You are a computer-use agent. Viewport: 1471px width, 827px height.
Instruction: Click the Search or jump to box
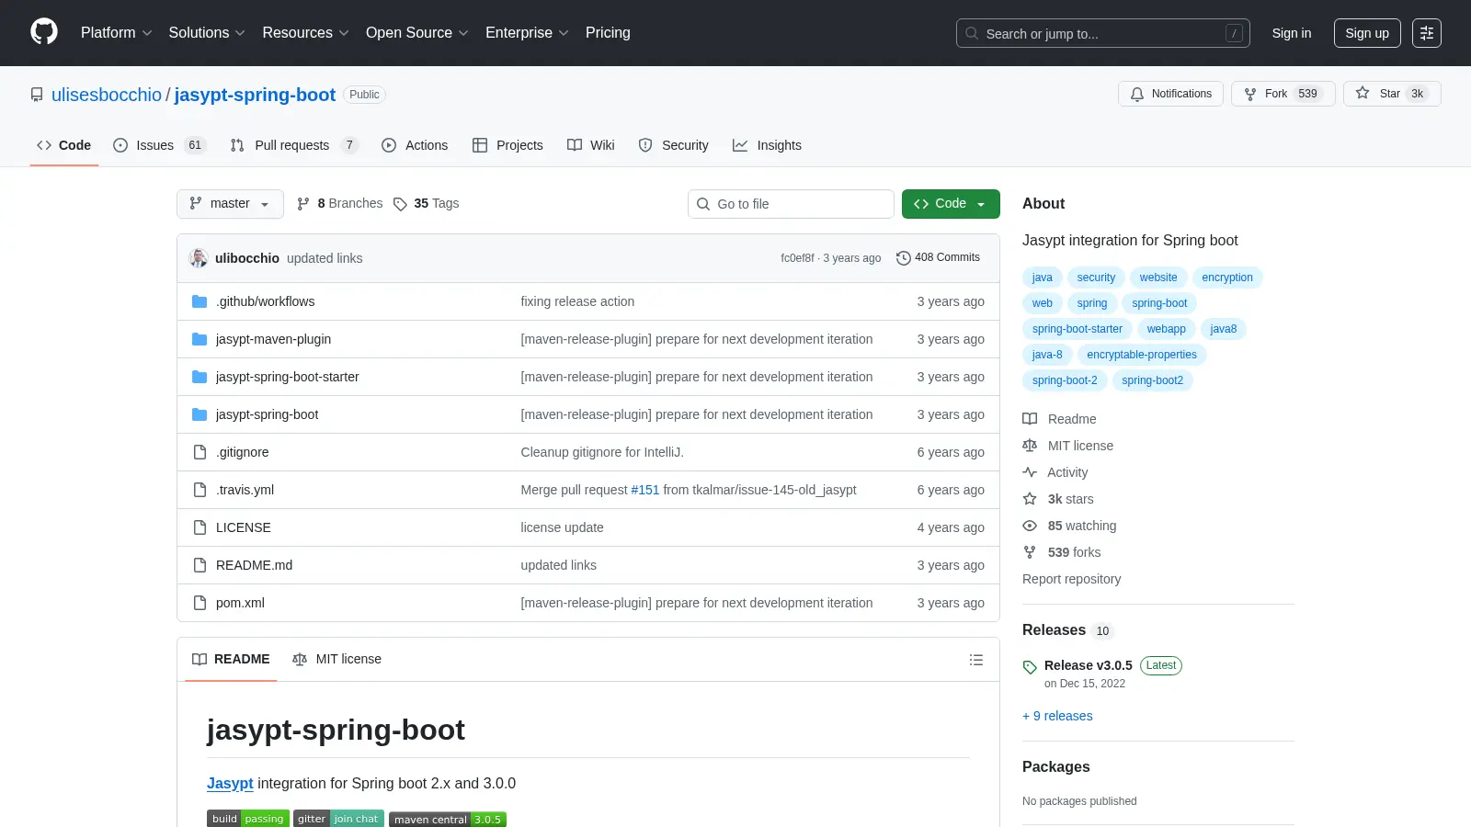[x=1103, y=33]
